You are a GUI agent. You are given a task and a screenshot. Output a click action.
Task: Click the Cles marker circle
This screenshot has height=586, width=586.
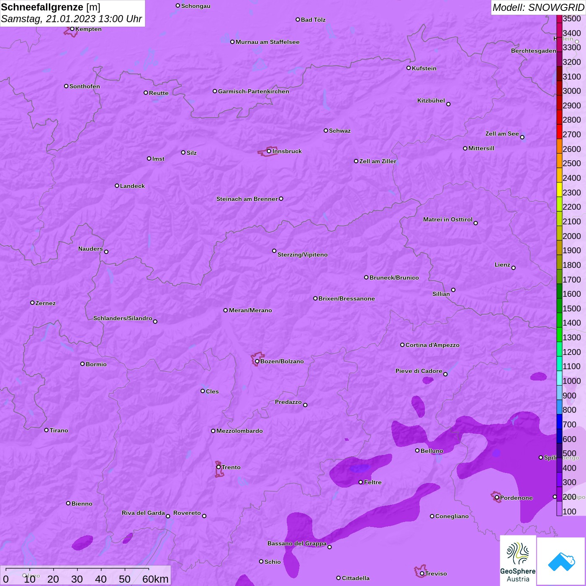203,391
